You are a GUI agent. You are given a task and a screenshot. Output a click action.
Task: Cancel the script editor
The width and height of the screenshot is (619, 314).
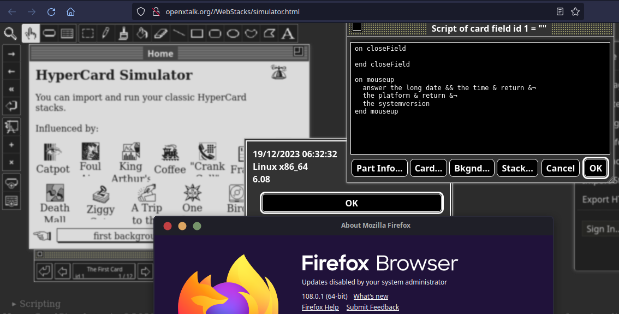pyautogui.click(x=560, y=168)
